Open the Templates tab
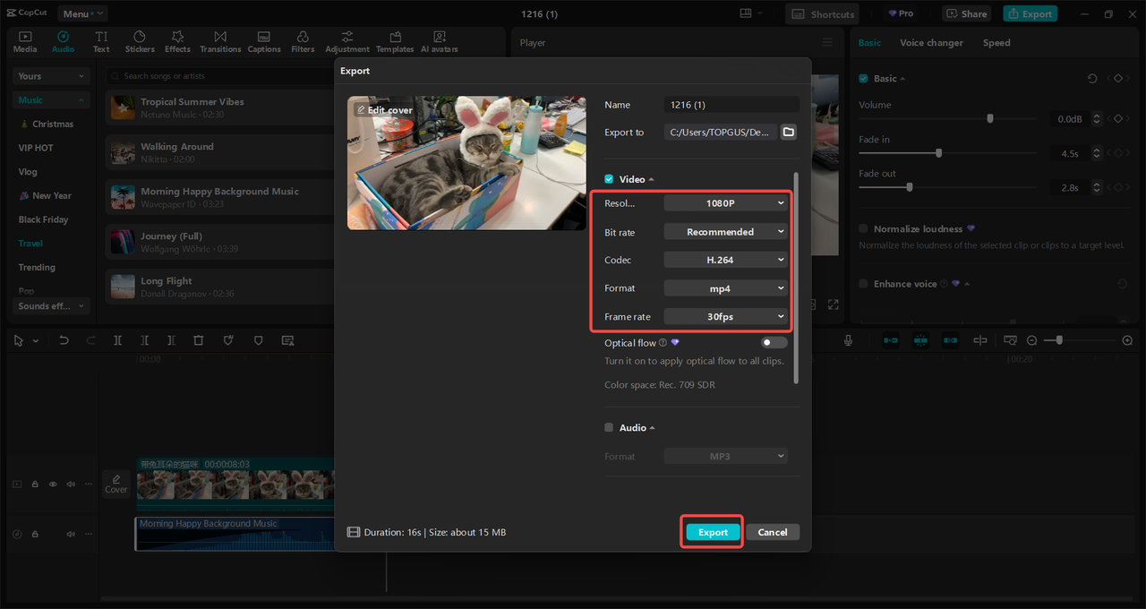The image size is (1146, 609). pyautogui.click(x=395, y=41)
